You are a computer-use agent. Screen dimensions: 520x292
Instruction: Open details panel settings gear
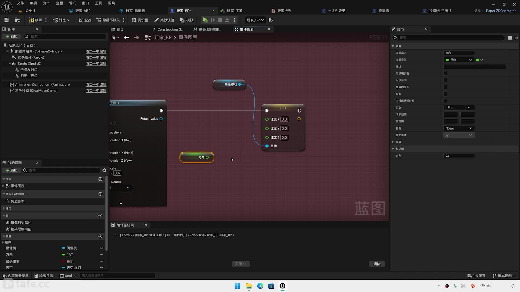click(516, 38)
